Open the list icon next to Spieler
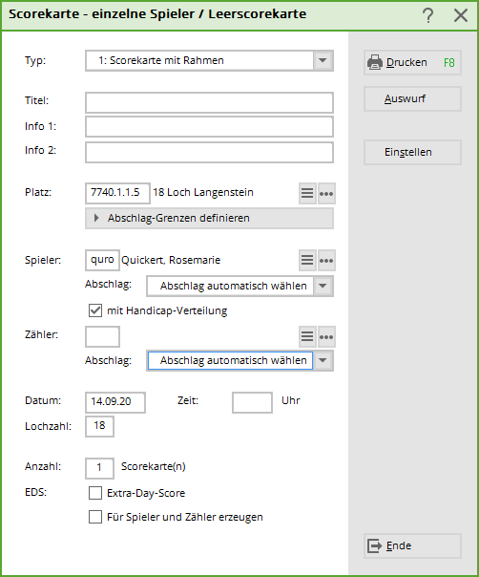 click(307, 260)
